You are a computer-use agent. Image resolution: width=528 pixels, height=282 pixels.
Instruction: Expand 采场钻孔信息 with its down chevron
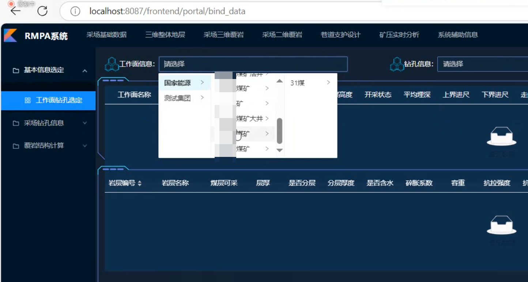[x=85, y=123]
